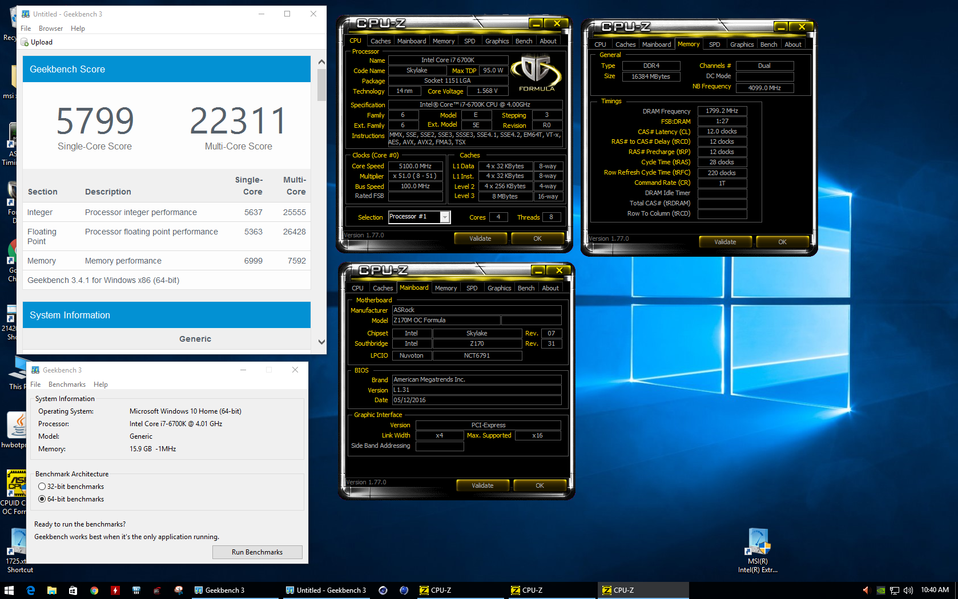Activate the first CPU-Z taskbar button

(x=460, y=590)
